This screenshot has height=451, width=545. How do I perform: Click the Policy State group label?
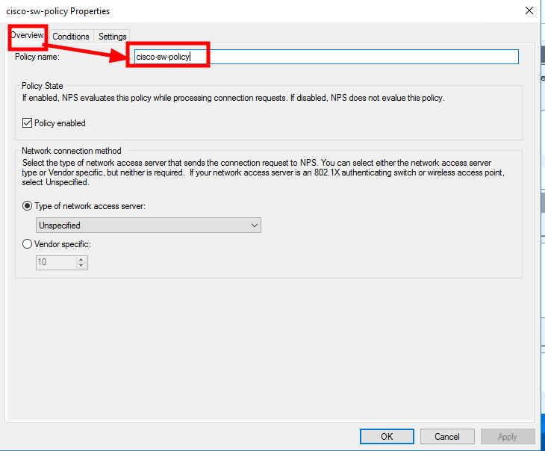[x=43, y=86]
